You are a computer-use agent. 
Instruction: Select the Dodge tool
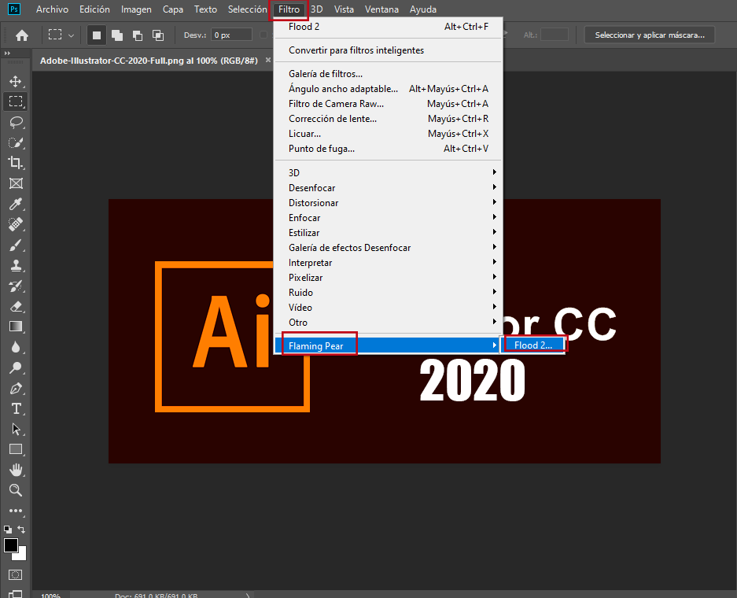coord(16,367)
